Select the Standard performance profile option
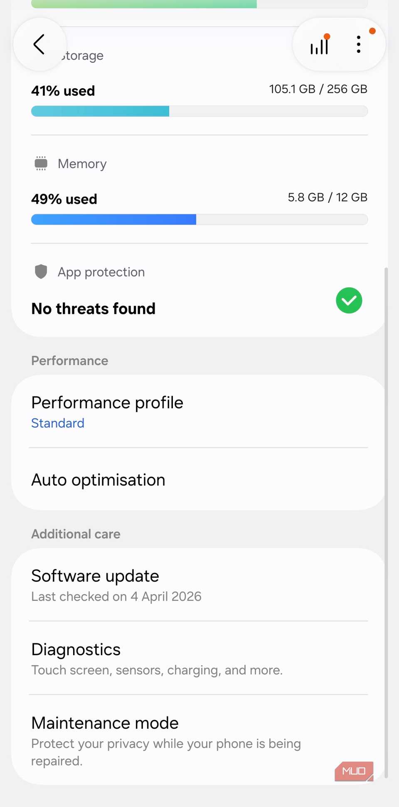Viewport: 399px width, 807px height. [58, 423]
